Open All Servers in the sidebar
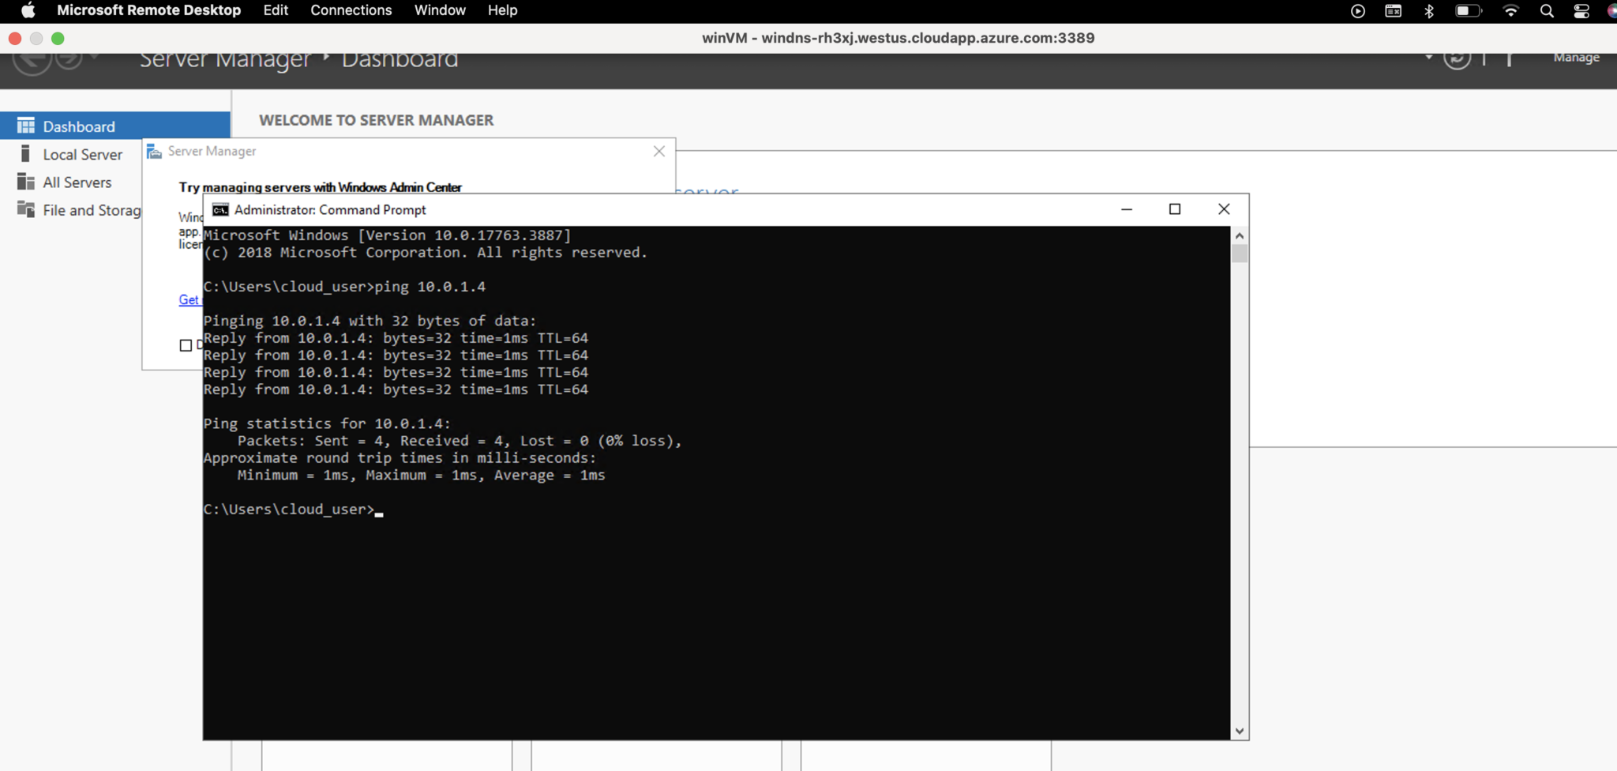1617x771 pixels. [x=77, y=182]
